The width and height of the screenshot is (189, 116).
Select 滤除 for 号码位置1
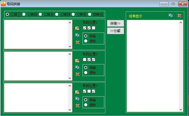pyautogui.click(x=90, y=41)
